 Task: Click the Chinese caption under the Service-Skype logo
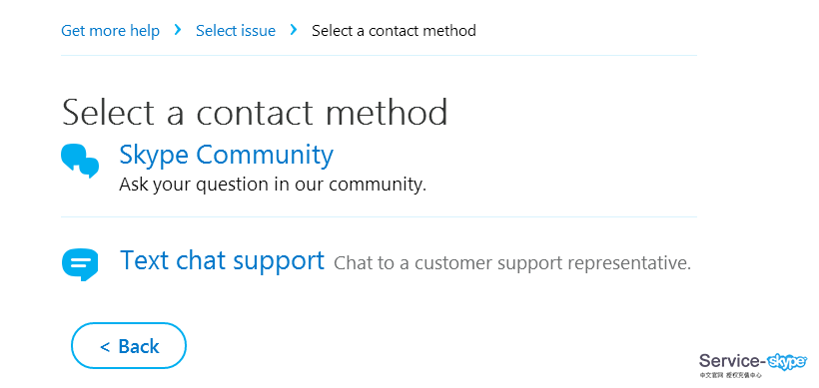click(x=731, y=375)
